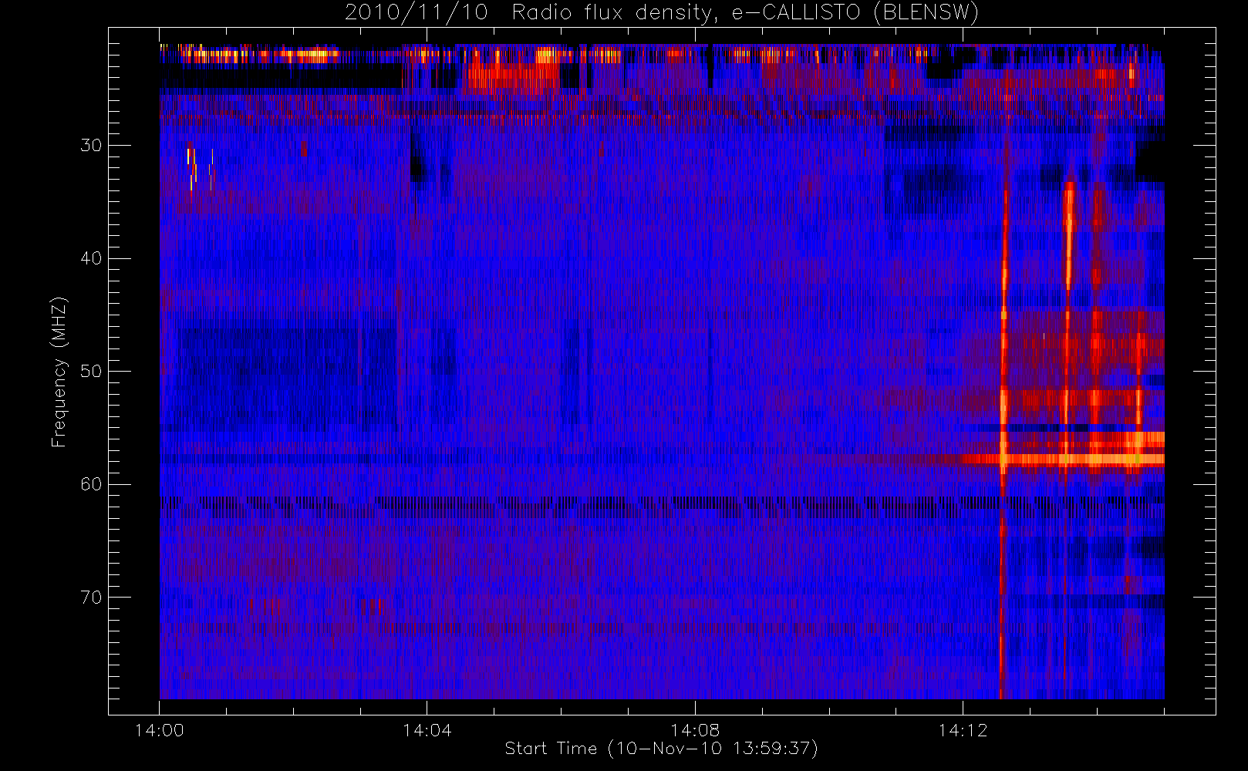Click the frequency tick label '30'
The image size is (1248, 771).
click(x=91, y=146)
